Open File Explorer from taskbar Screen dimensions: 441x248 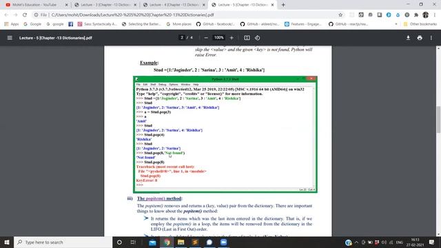(181, 242)
